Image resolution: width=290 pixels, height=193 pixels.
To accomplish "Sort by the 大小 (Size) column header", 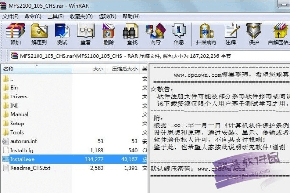I will [88, 69].
